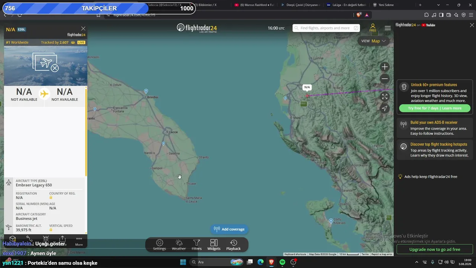Click the Try free for 7 days button
The width and height of the screenshot is (476, 268).
(435, 108)
